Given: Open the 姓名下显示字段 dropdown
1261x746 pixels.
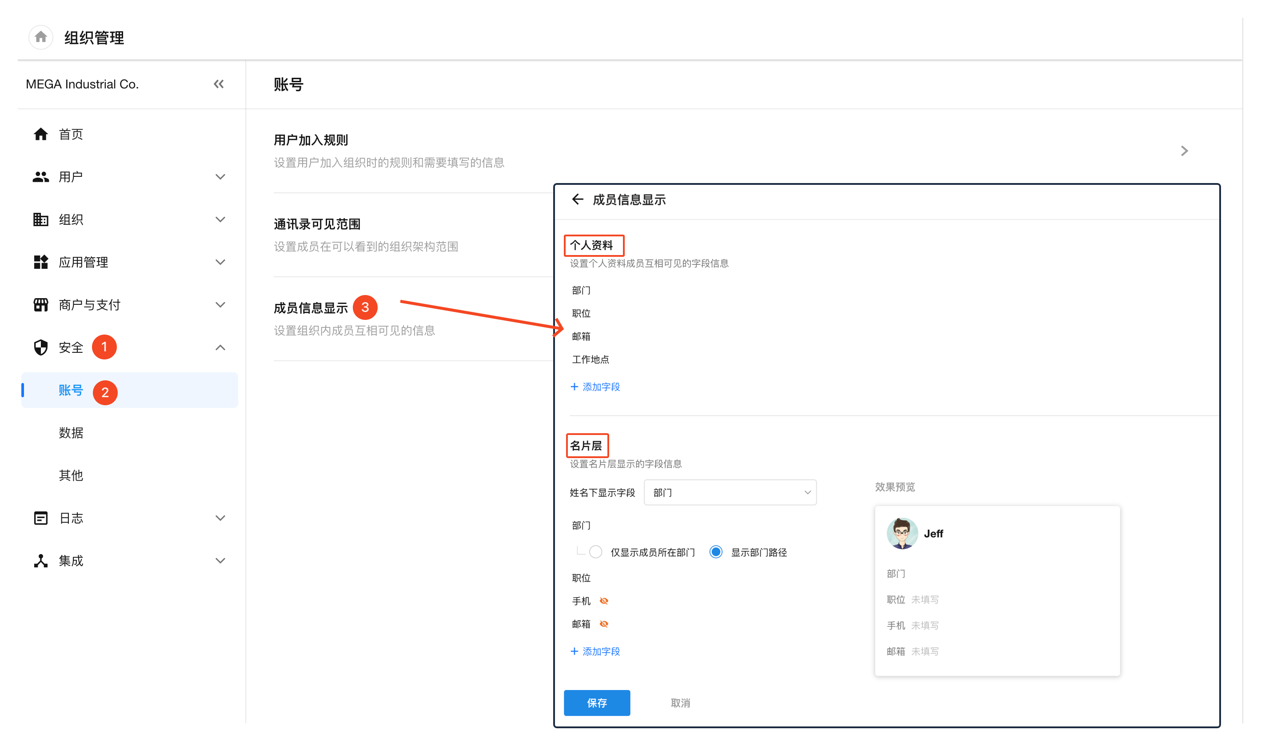Looking at the screenshot, I should pos(730,493).
